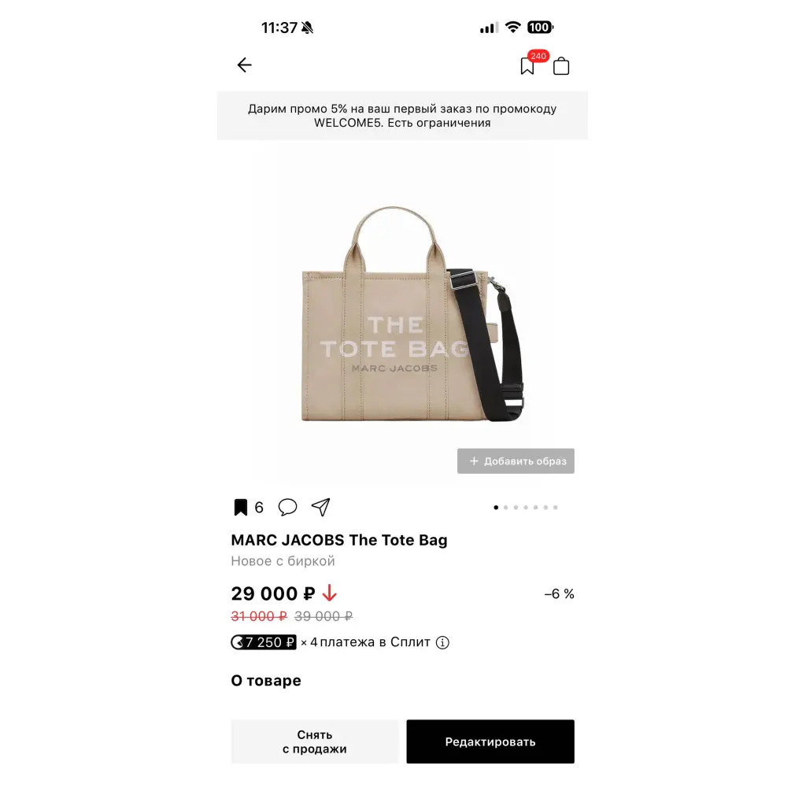
Task: Share listing with paper plane icon
Action: [321, 508]
